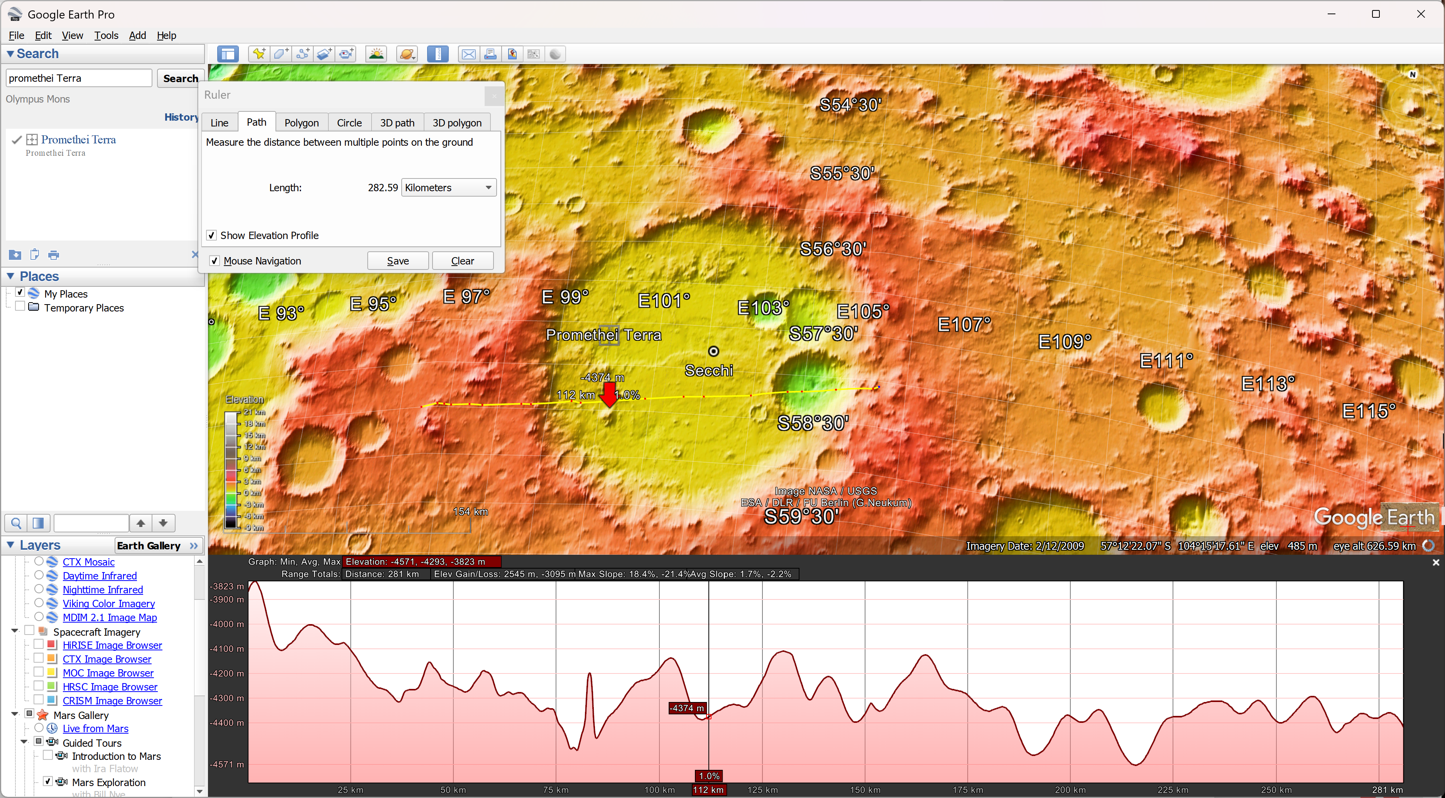Enable the CRISM Image Browser checkbox

tap(39, 699)
